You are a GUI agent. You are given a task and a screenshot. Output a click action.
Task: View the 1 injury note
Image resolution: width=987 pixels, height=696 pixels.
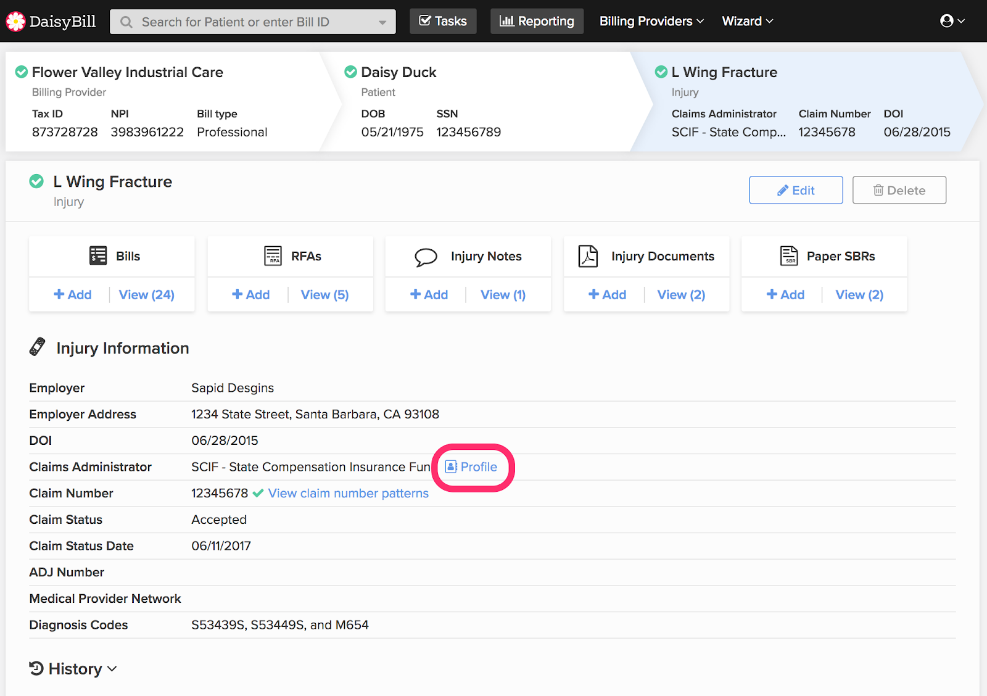[x=503, y=295]
